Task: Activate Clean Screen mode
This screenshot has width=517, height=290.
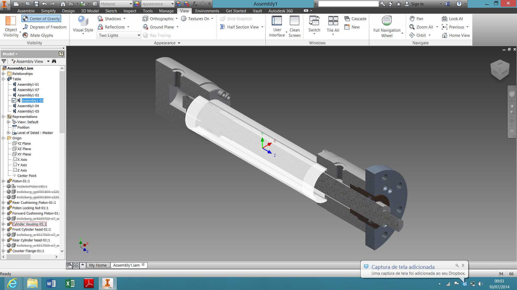Action: coord(294,26)
